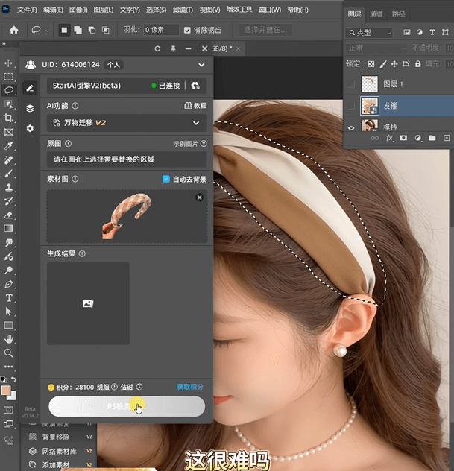
Task: Select the Gradient tool
Action: (x=8, y=229)
